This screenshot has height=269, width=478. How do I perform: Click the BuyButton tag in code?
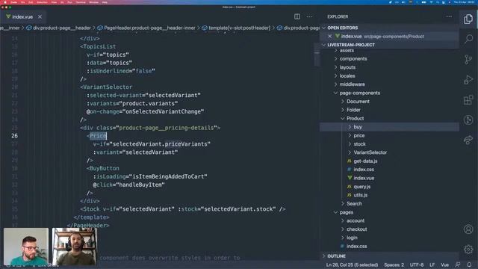(x=105, y=168)
